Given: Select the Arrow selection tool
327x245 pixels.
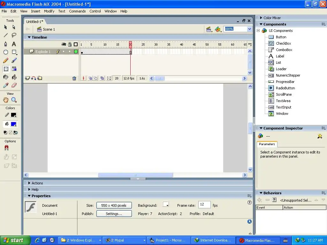Looking at the screenshot, I should (6, 27).
